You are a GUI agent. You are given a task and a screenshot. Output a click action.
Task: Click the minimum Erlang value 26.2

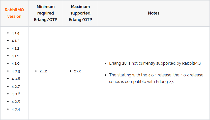pos(43,71)
